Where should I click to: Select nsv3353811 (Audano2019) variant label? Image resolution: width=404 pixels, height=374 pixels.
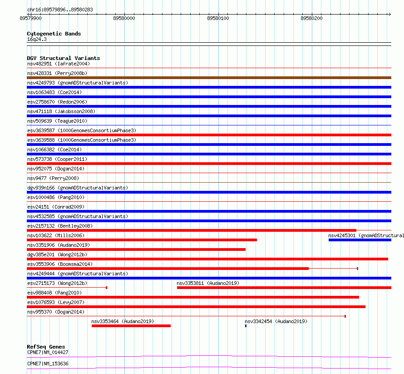click(x=208, y=283)
